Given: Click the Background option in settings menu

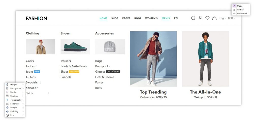Looking at the screenshot, I should coord(15,88).
